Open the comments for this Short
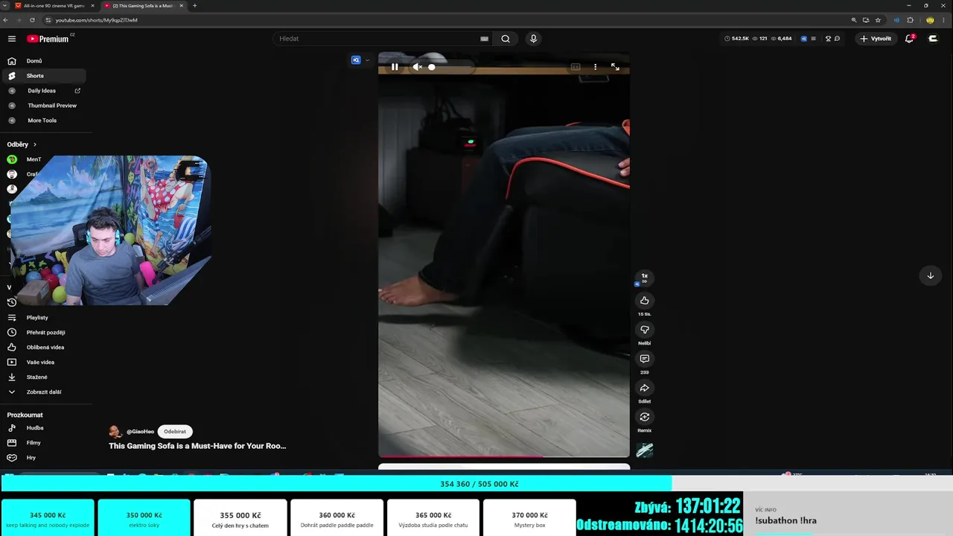Viewport: 953px width, 536px height. (x=645, y=359)
